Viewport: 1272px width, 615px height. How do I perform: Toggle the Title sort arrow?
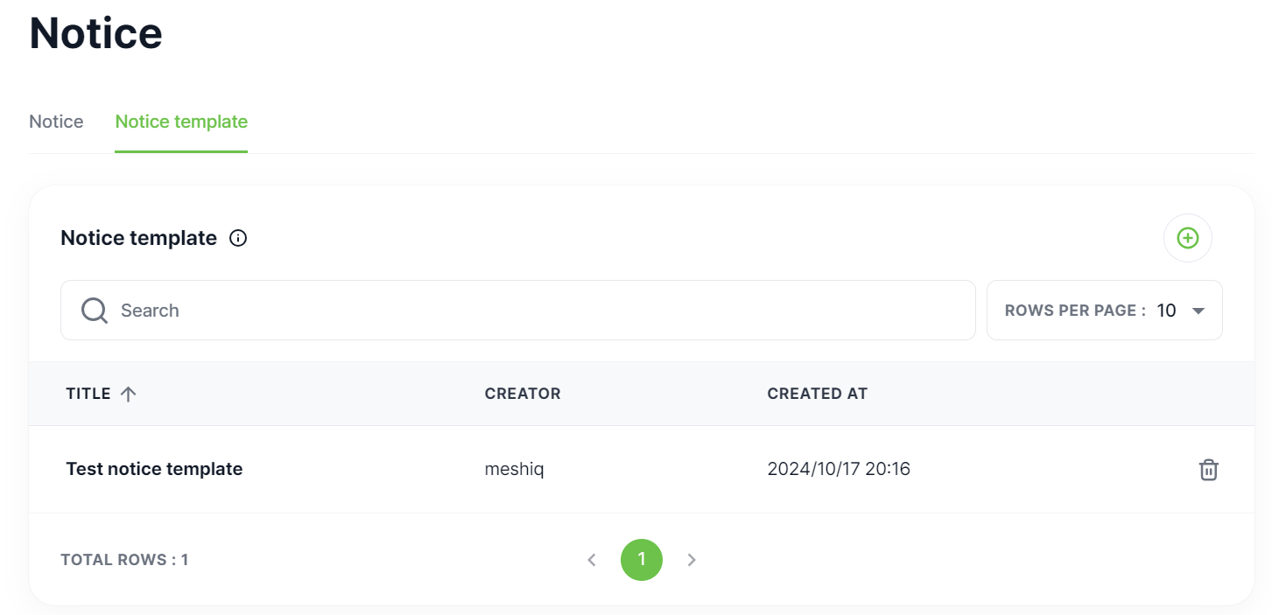pos(129,394)
